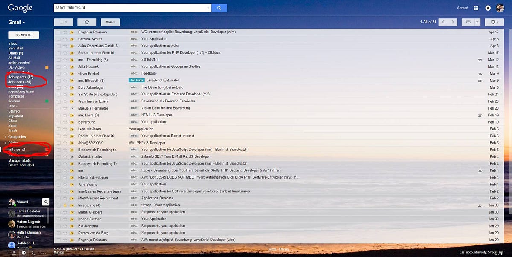Screen dimensions: 512x257
Task: Click the orange DE- Active label color
Action: [47, 67]
